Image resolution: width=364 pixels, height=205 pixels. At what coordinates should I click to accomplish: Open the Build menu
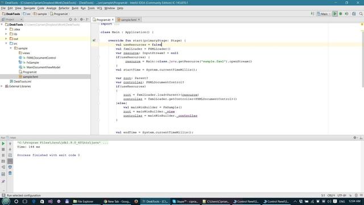click(75, 8)
